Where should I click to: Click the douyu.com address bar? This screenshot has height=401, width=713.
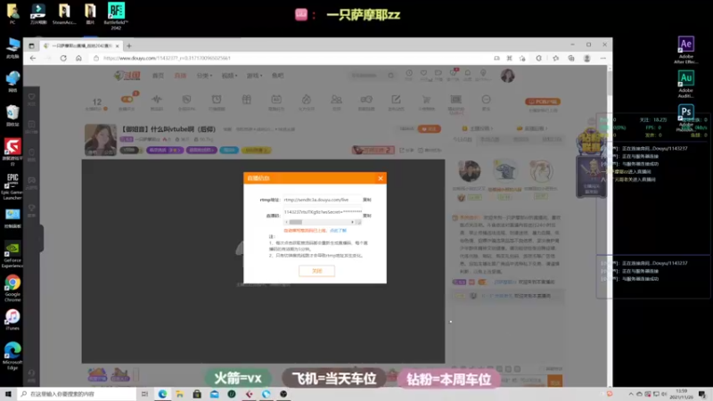point(291,58)
